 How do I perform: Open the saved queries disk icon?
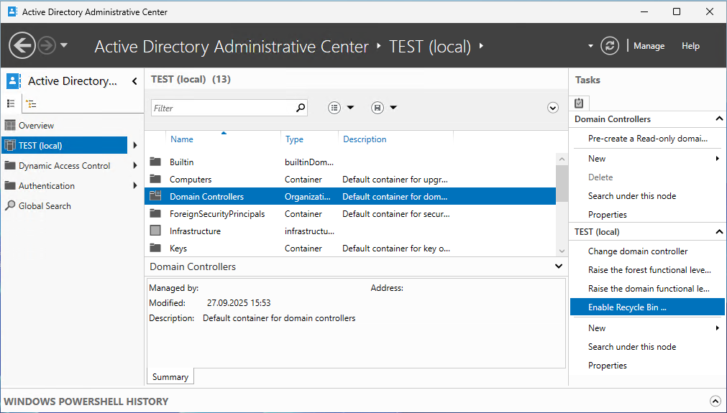pos(378,108)
